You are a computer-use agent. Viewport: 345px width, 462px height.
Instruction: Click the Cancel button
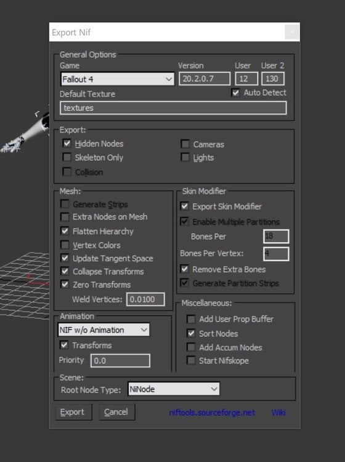pyautogui.click(x=116, y=412)
